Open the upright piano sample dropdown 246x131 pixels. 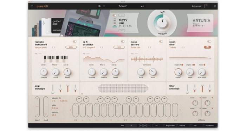coord(41,47)
